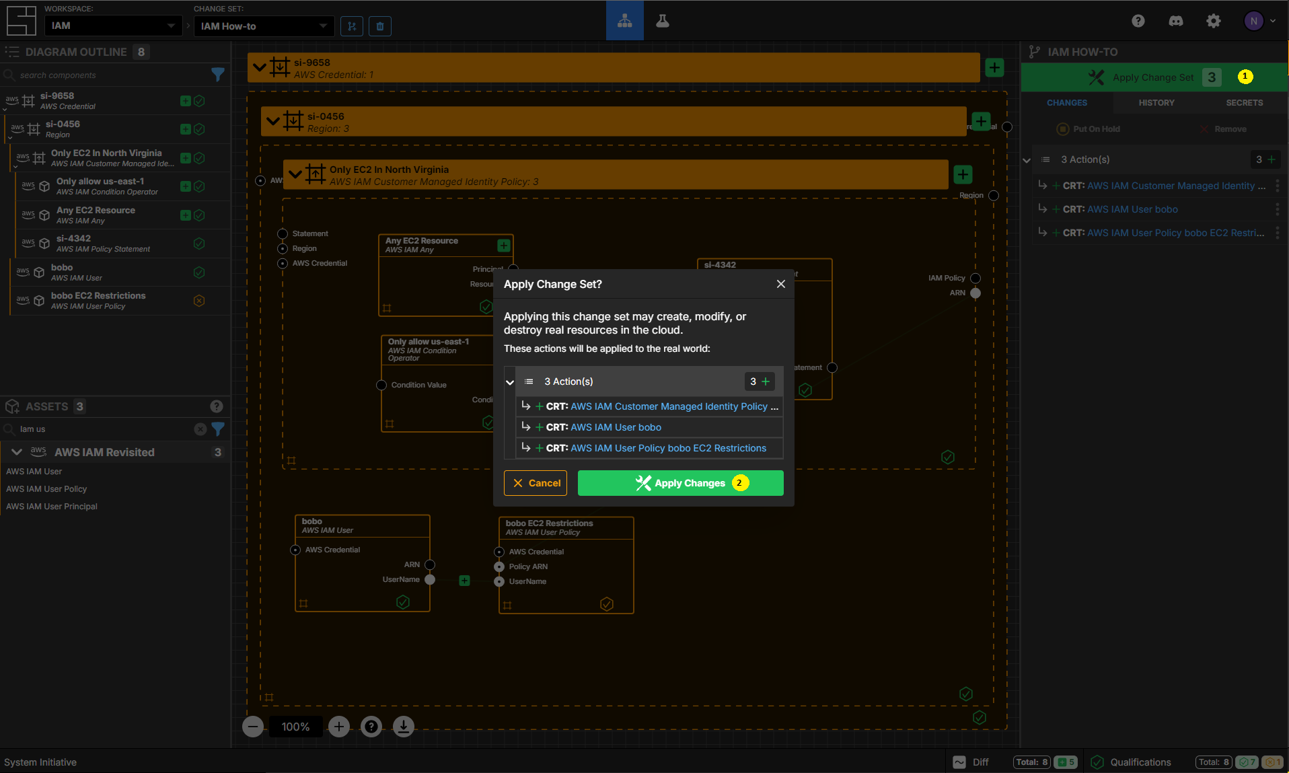Click the Diff icon in status bar
The width and height of the screenshot is (1289, 773).
coord(959,762)
